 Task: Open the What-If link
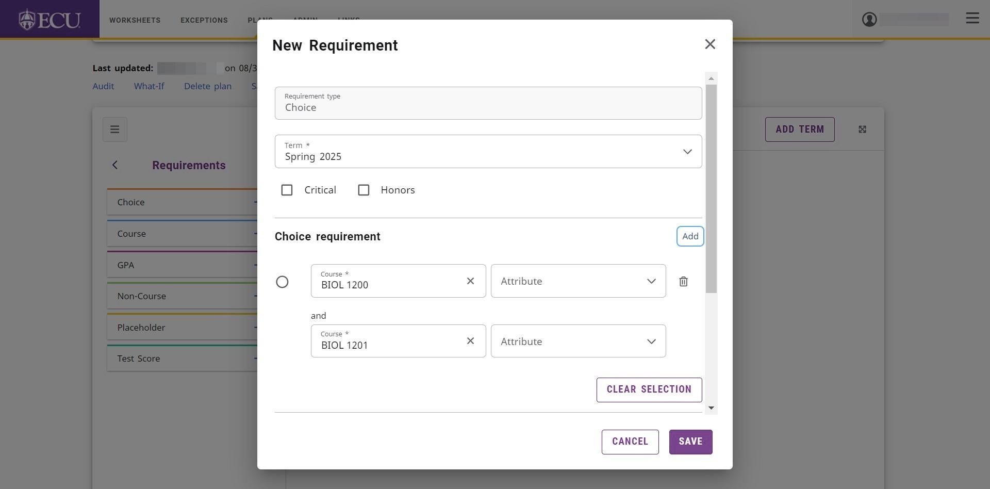pyautogui.click(x=149, y=86)
